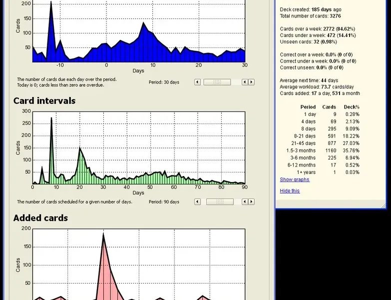Click 'Average workload: 73.7 cards/day' text

point(317,87)
